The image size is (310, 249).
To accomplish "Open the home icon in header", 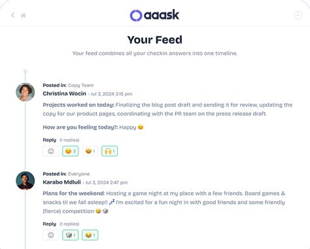I will click(x=23, y=15).
